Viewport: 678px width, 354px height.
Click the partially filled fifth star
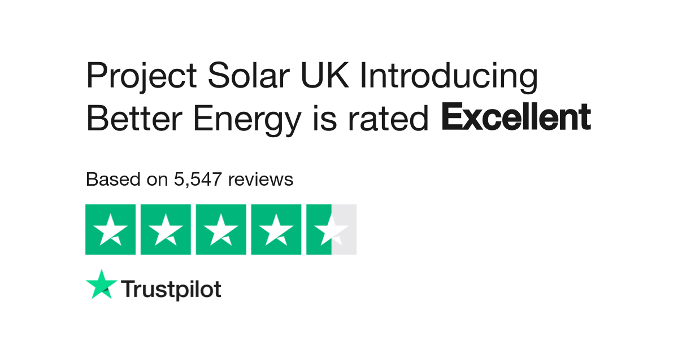pyautogui.click(x=331, y=230)
